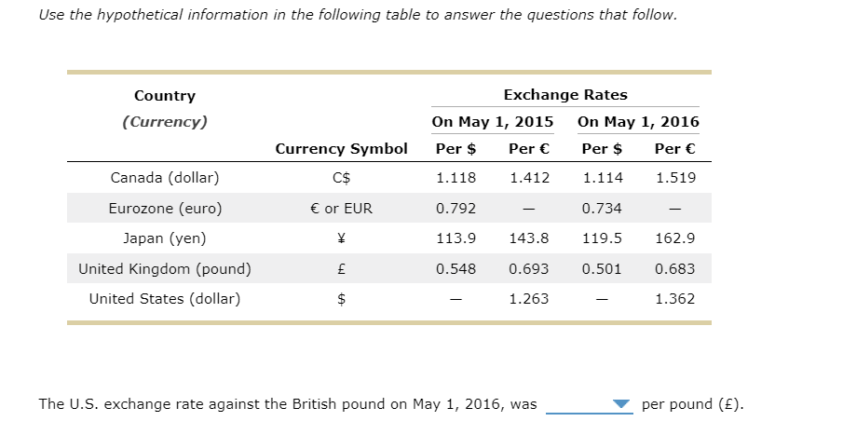The height and width of the screenshot is (435, 843).
Task: Click the blank answer field before 'per pound'
Action: click(590, 404)
